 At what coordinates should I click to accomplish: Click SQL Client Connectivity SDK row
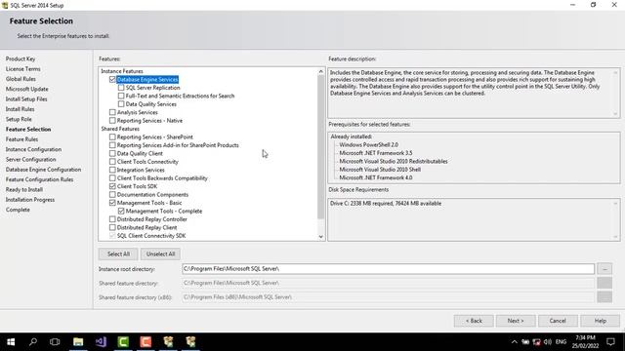click(x=151, y=236)
